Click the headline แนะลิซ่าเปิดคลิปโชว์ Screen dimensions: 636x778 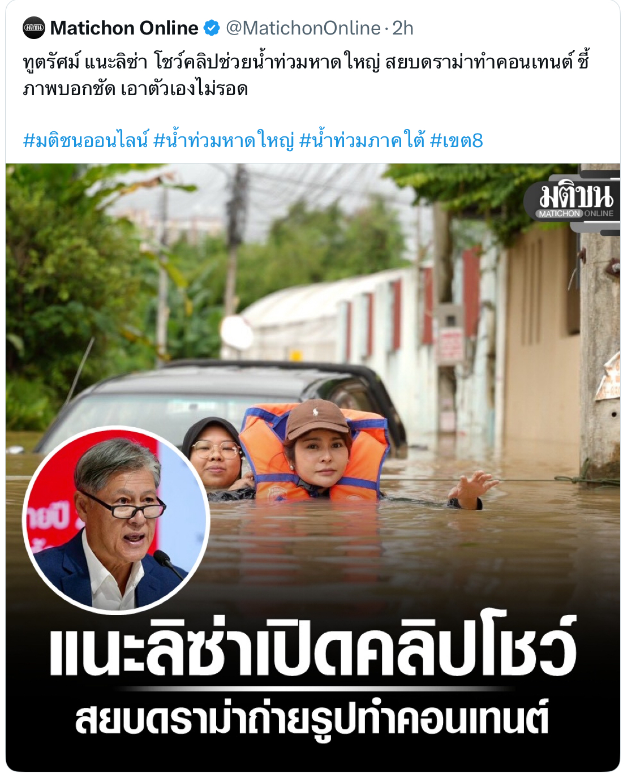click(x=313, y=646)
